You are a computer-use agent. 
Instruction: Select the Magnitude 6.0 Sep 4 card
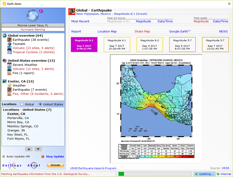150,44
